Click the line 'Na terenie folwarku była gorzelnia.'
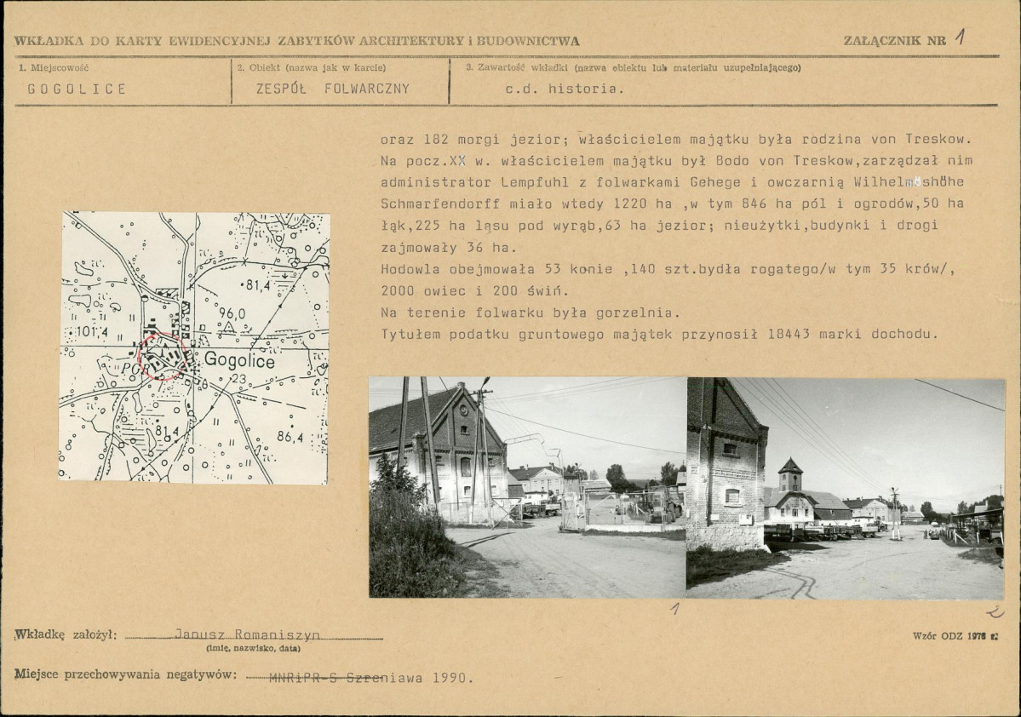Viewport: 1021px width, 717px height. click(x=530, y=313)
